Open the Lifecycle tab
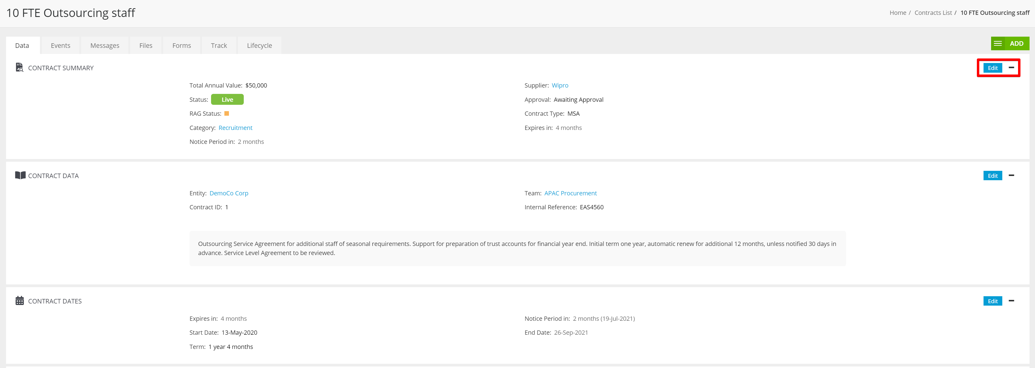 [260, 45]
